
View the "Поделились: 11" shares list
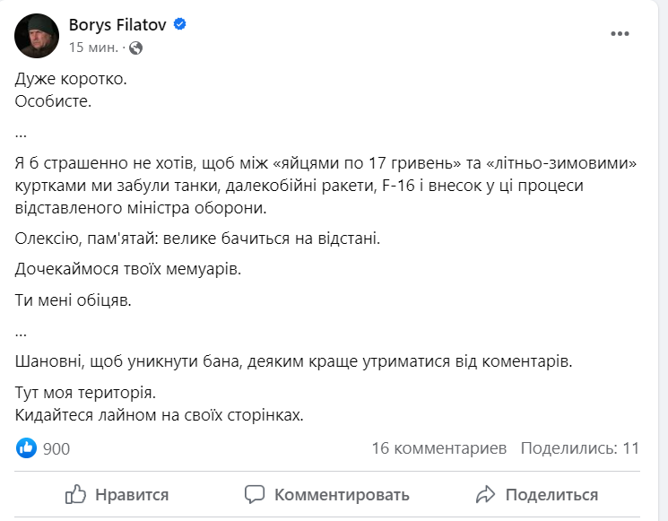[x=579, y=448]
